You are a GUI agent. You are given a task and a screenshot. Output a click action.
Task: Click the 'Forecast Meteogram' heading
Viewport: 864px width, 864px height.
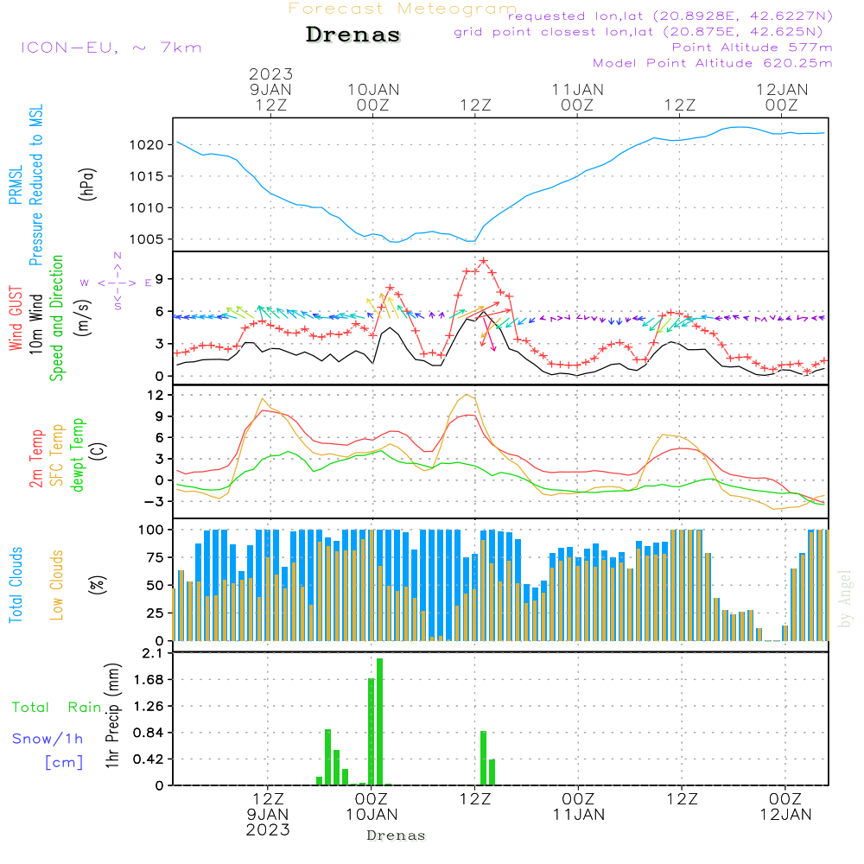click(x=403, y=9)
